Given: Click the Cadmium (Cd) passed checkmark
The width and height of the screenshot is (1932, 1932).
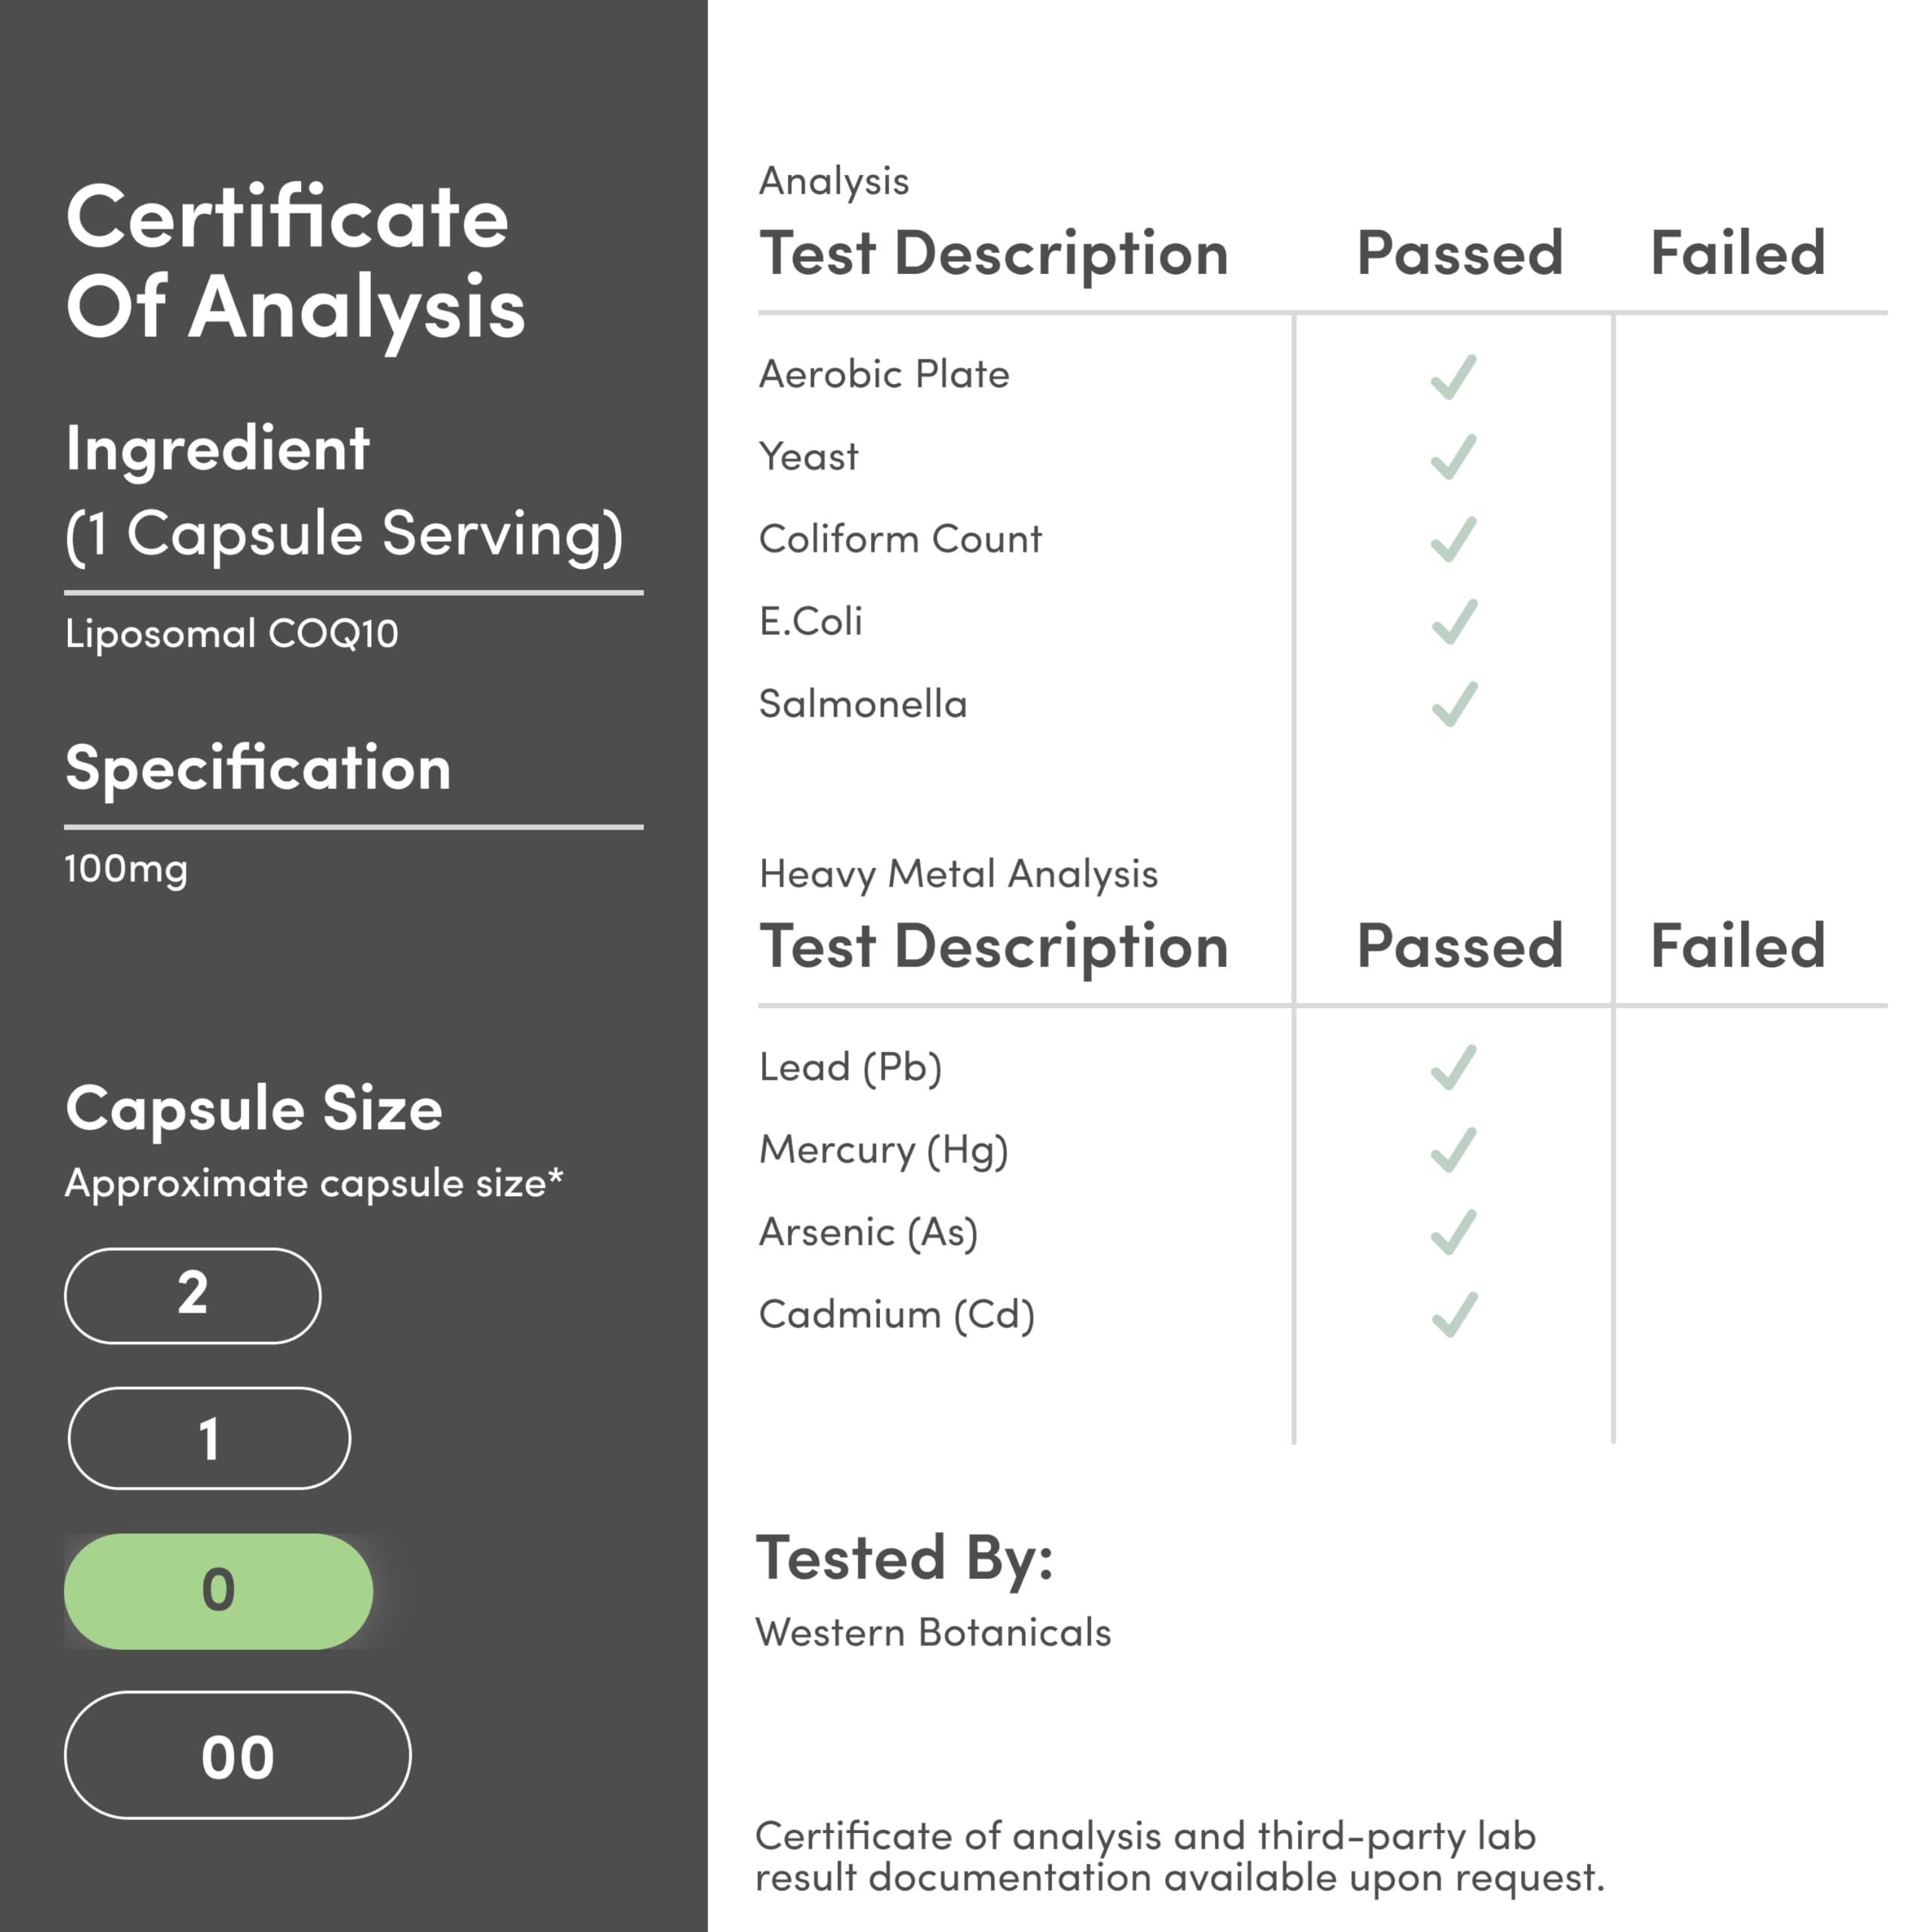Looking at the screenshot, I should [x=1453, y=1315].
